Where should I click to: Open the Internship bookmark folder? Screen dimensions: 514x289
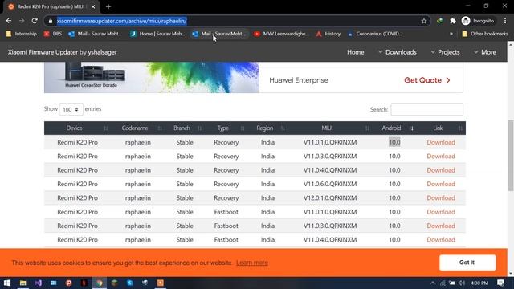22,34
